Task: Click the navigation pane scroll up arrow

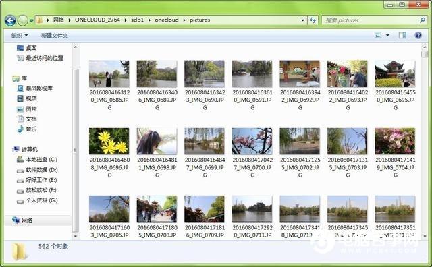Action: pos(76,47)
